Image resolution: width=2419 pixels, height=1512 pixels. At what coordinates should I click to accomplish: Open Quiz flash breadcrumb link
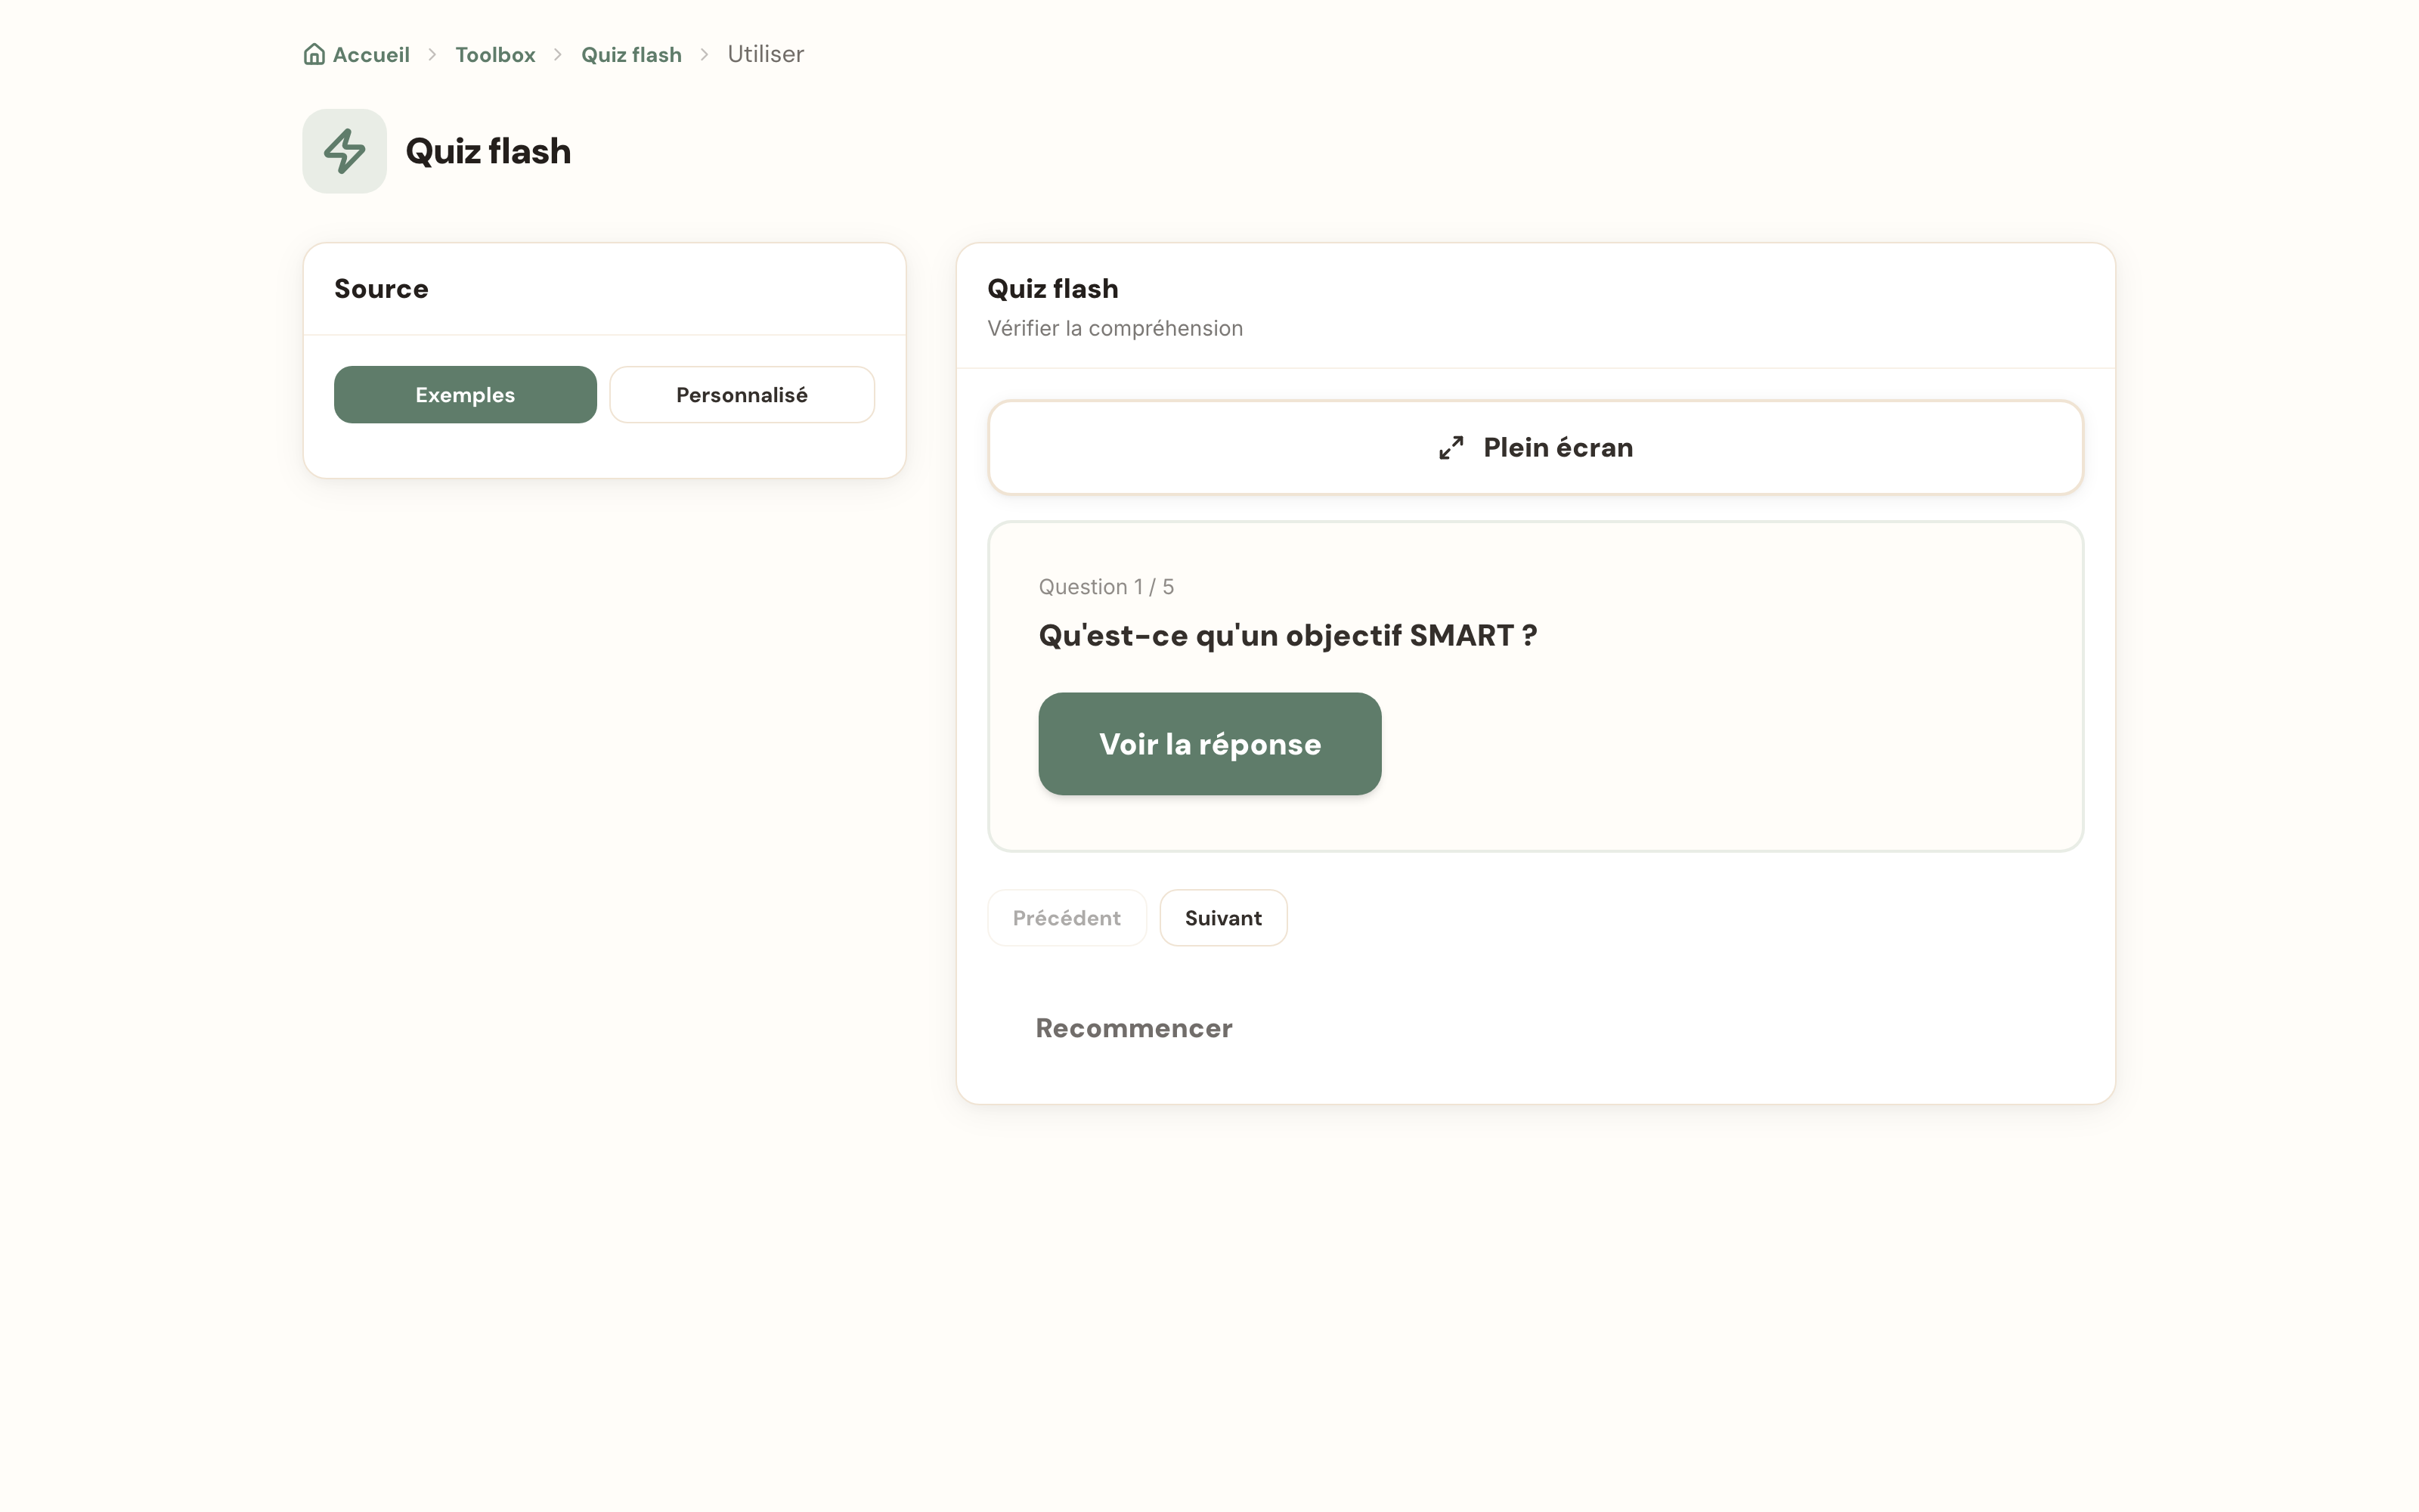(x=630, y=54)
